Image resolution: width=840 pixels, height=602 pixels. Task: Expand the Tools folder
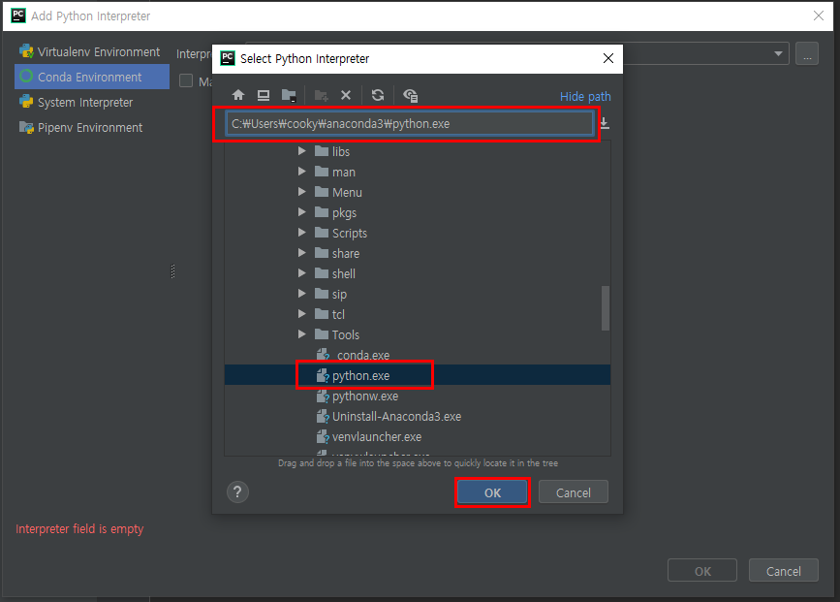coord(301,334)
